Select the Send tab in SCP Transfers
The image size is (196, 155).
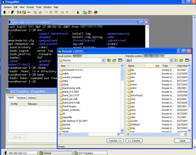click(11, 97)
